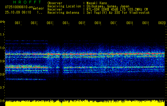Click the 0615 time marker
The image size is (167, 106).
(x=82, y=23)
